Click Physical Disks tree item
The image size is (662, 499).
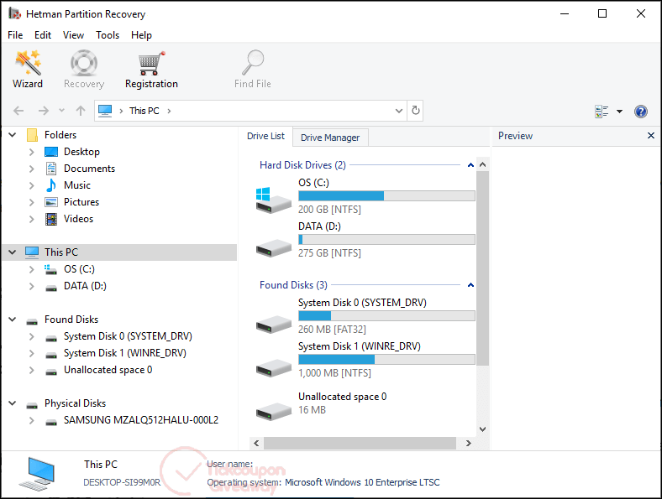click(75, 403)
